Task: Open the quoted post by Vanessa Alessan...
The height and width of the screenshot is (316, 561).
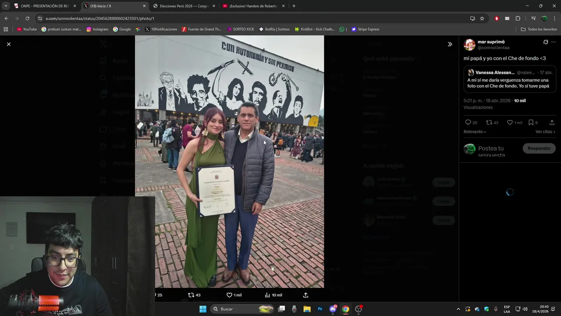Action: [510, 79]
